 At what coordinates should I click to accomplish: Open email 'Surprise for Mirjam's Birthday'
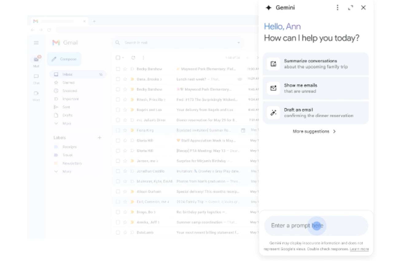click(x=185, y=161)
